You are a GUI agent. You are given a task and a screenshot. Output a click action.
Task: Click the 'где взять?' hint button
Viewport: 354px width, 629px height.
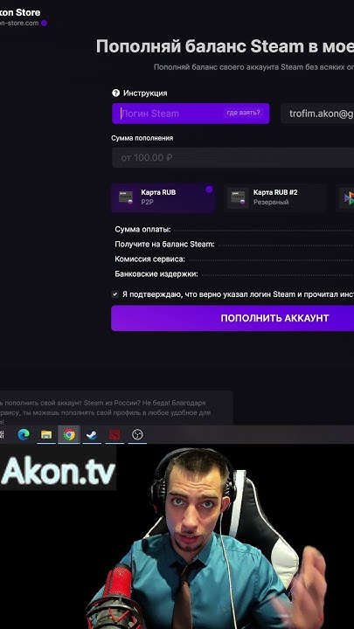coord(244,113)
